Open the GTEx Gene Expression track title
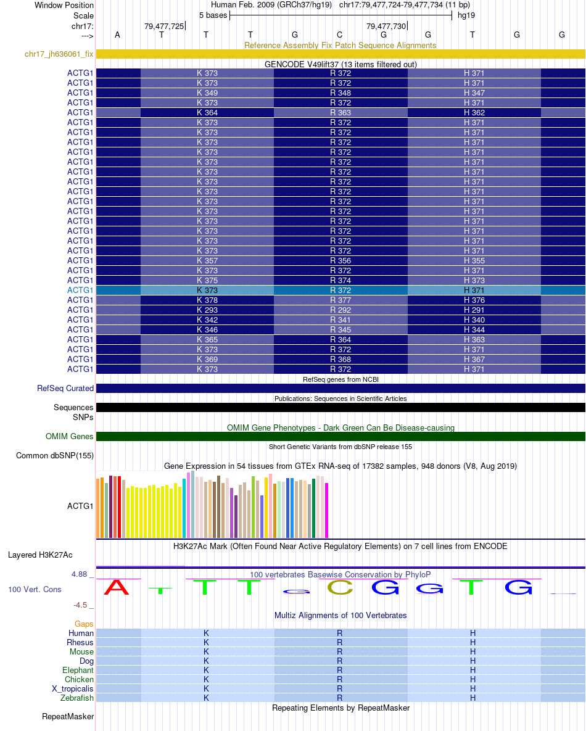586x731 pixels. [x=340, y=466]
